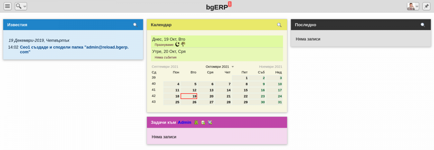Select October 7 in the calendar
The width and height of the screenshot is (434, 150).
point(223,84)
